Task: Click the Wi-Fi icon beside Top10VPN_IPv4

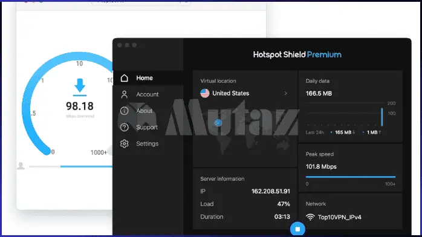Action: (310, 217)
